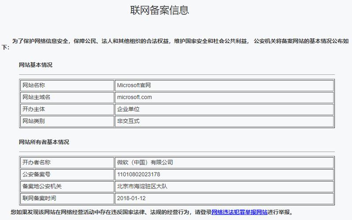This screenshot has height=220, width=352.
Task: Click the 开办者名称 label cell
Action: tap(67, 162)
